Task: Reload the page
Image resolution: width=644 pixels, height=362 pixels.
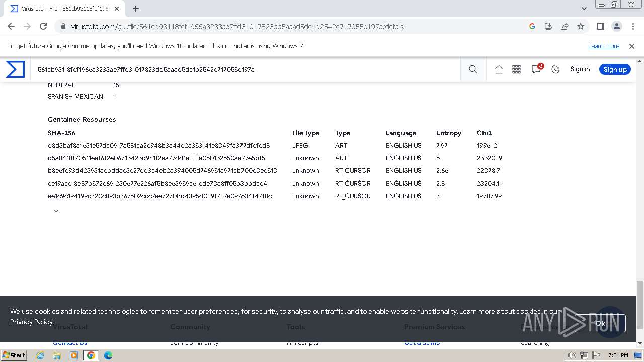Action: tap(43, 27)
